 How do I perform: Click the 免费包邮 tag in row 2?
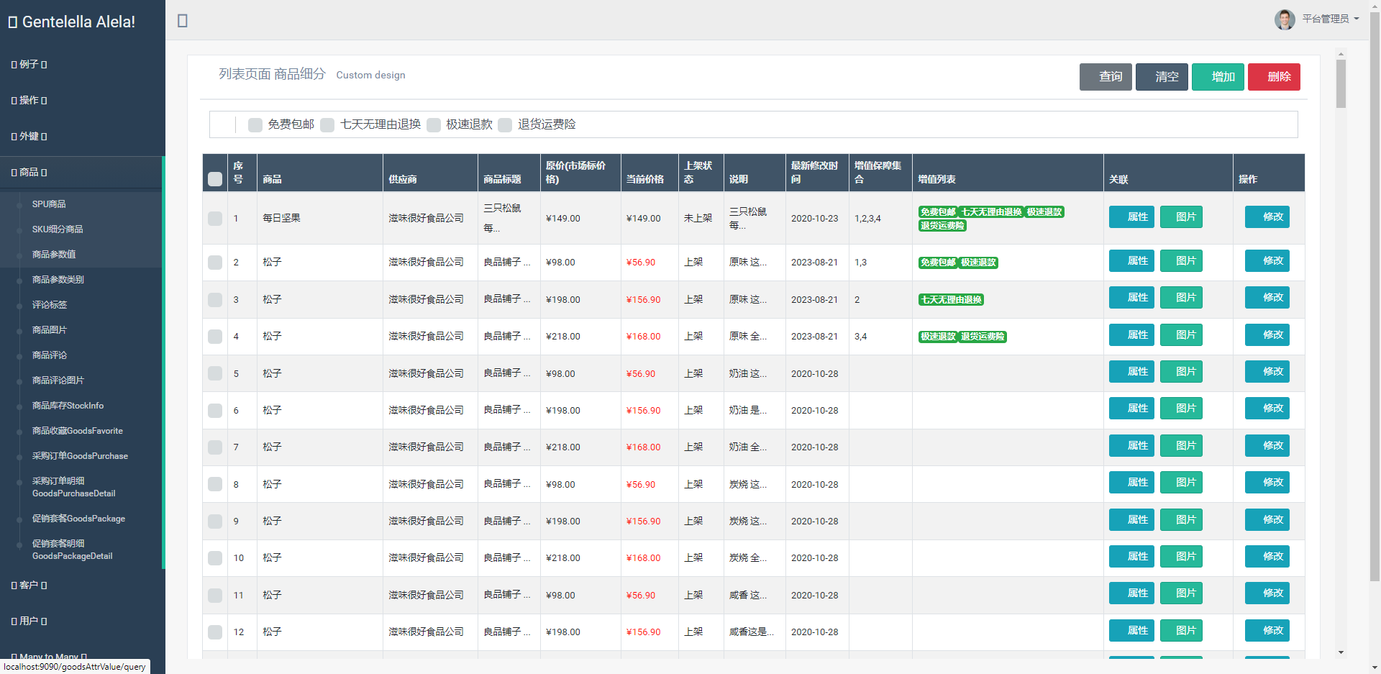click(938, 263)
